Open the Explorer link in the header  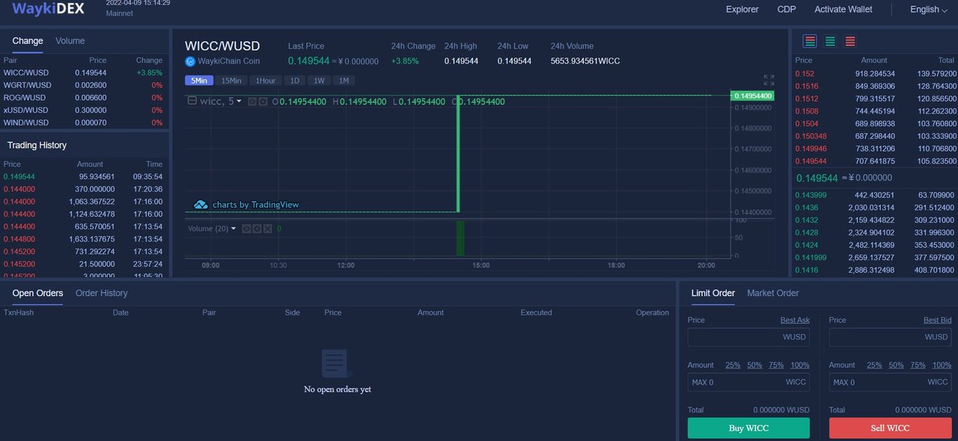742,10
